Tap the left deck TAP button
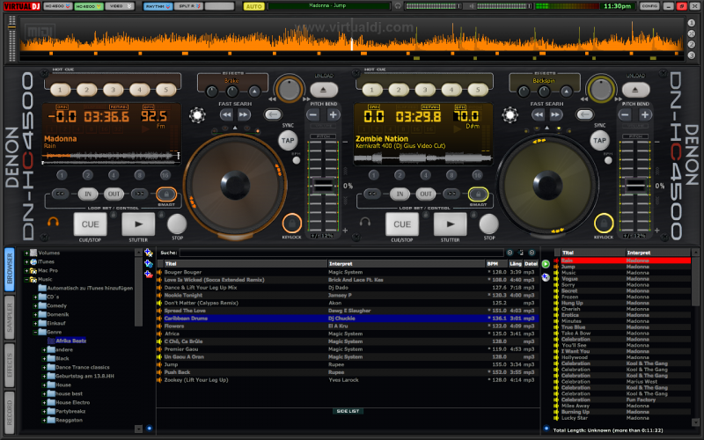The image size is (704, 440). (x=288, y=141)
